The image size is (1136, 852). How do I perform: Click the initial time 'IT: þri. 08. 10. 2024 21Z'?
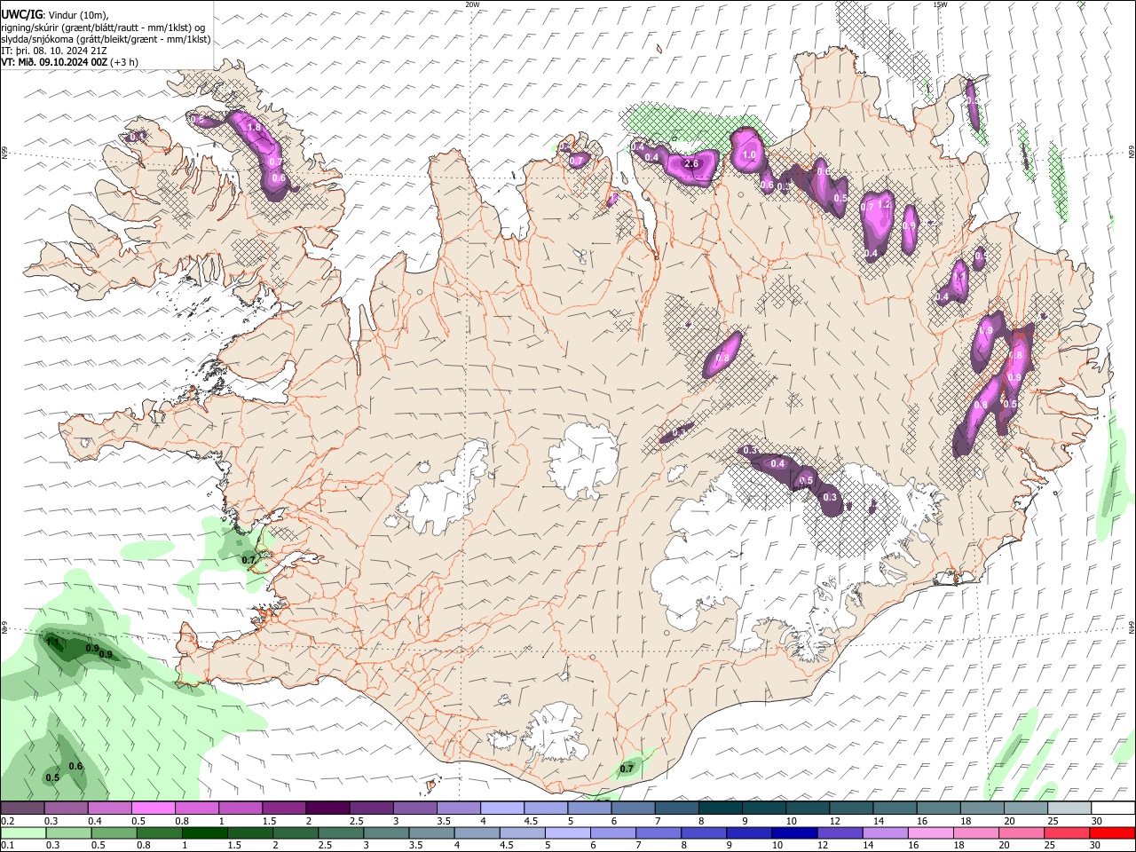pos(54,51)
